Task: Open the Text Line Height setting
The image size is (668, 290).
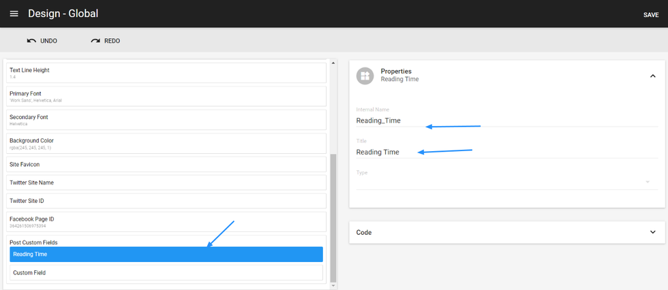Action: (x=166, y=73)
